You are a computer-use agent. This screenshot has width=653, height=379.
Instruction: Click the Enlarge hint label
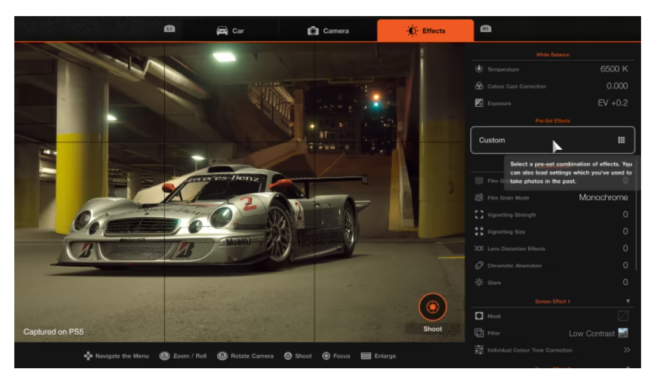tap(385, 356)
